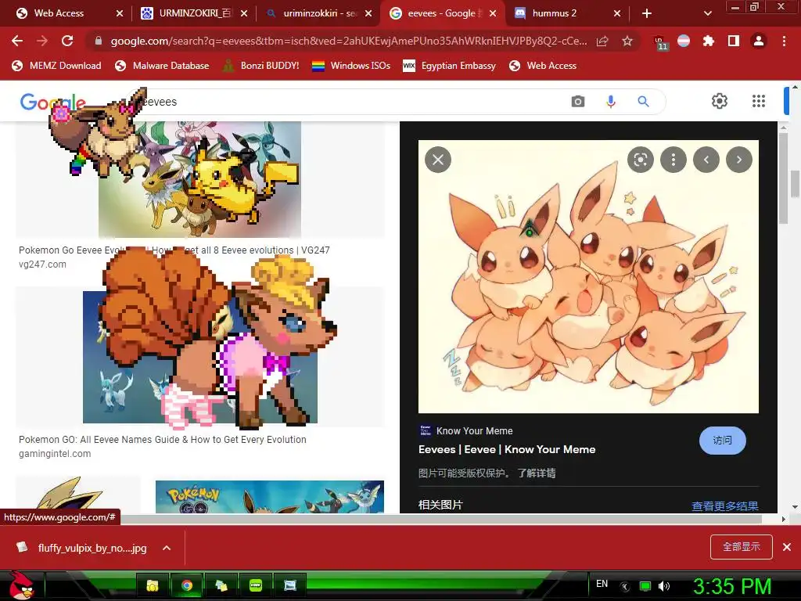
Task: Click the address bar URL
Action: 348,41
